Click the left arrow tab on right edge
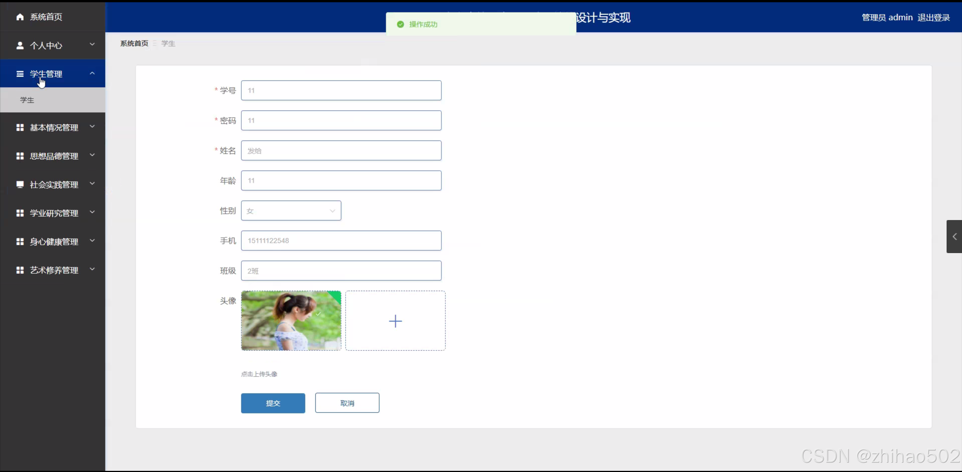The width and height of the screenshot is (962, 472). [954, 237]
